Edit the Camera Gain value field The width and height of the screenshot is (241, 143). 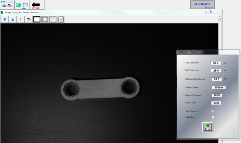point(216,103)
